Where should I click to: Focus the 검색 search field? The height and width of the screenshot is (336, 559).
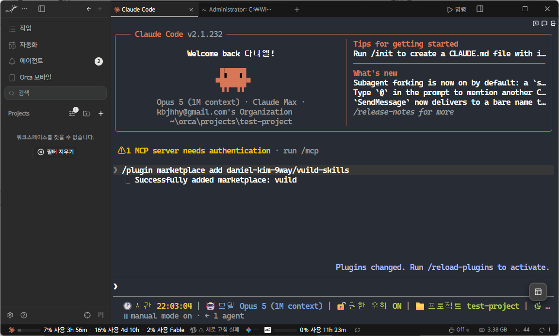pos(55,93)
